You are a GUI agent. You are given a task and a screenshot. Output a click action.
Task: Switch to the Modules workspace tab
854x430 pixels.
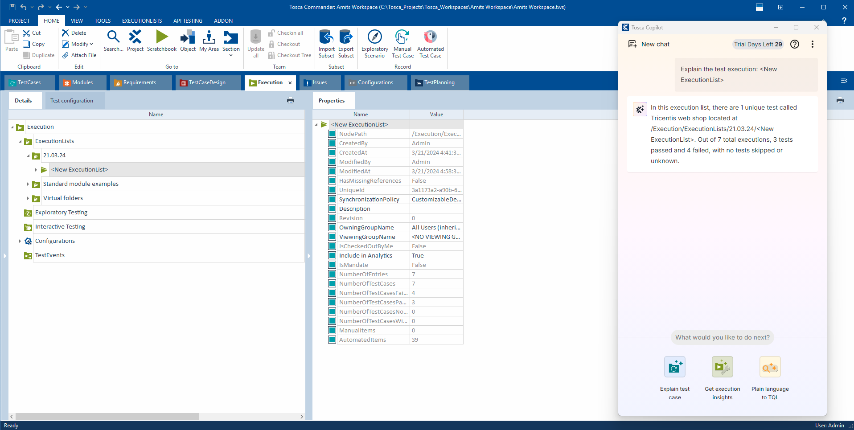[82, 83]
